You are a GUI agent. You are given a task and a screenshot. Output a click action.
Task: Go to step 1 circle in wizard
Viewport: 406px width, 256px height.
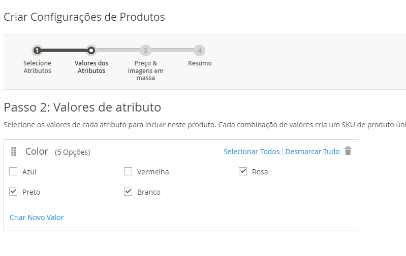[x=37, y=50]
